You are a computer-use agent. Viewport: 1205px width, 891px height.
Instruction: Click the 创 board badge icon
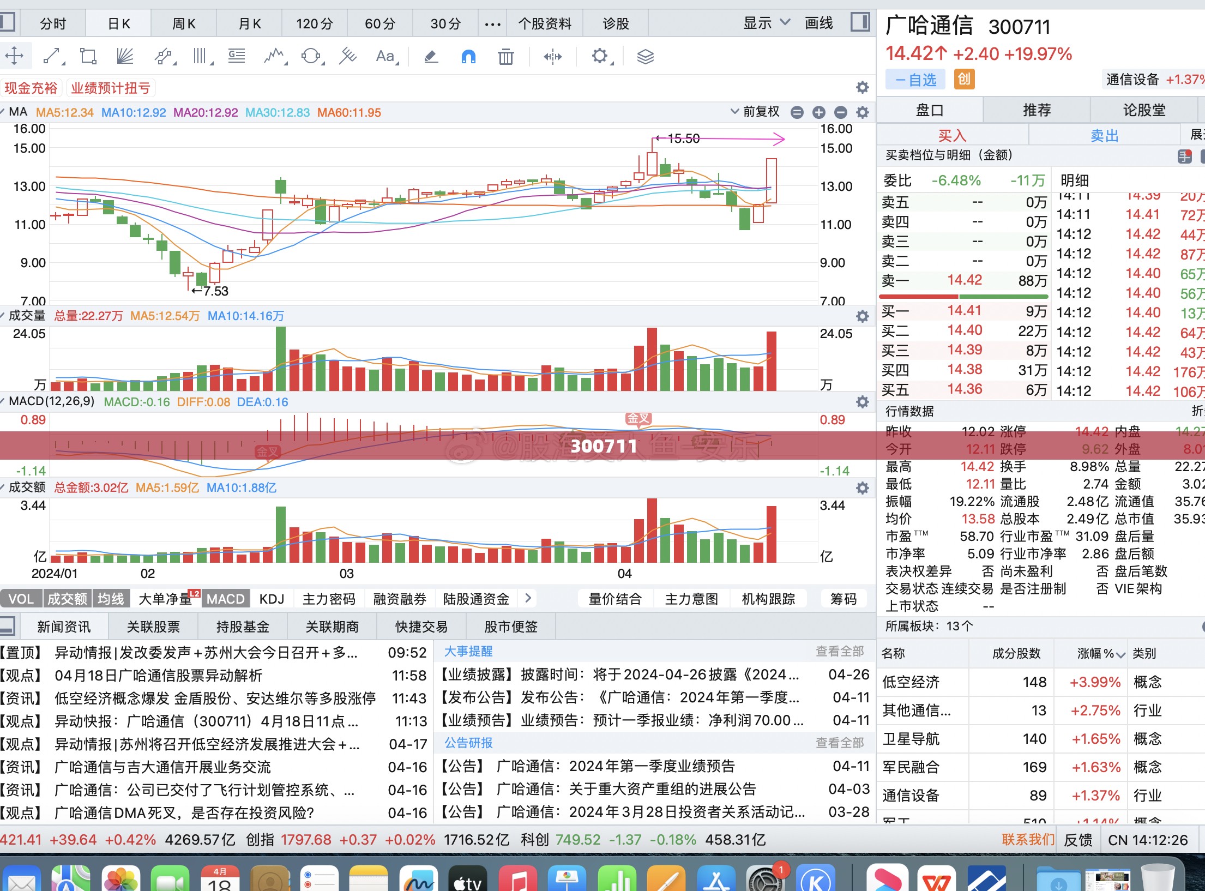click(964, 80)
